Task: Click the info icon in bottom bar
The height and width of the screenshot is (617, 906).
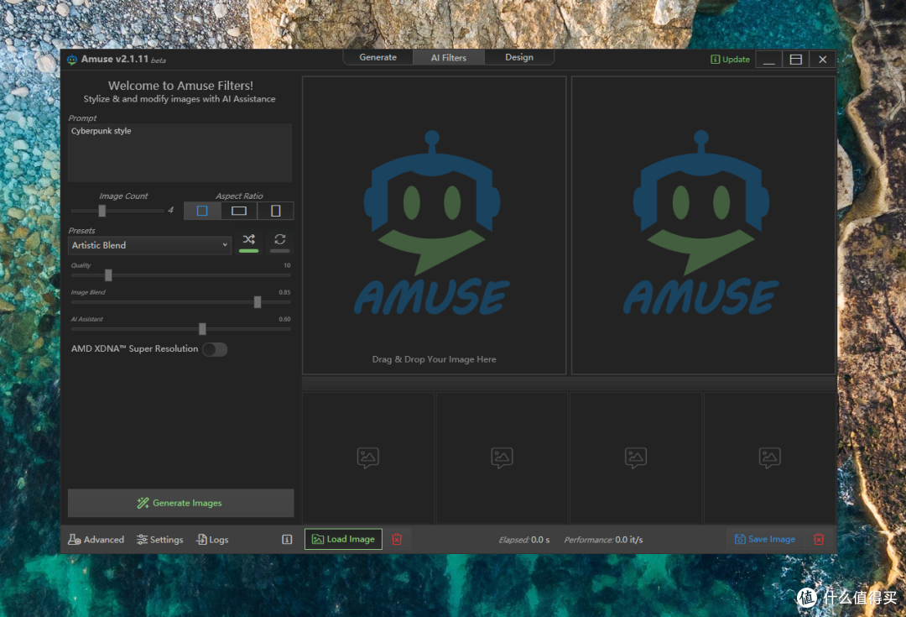Action: [287, 540]
